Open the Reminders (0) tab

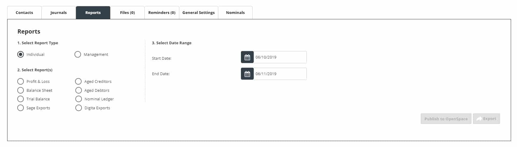[162, 13]
